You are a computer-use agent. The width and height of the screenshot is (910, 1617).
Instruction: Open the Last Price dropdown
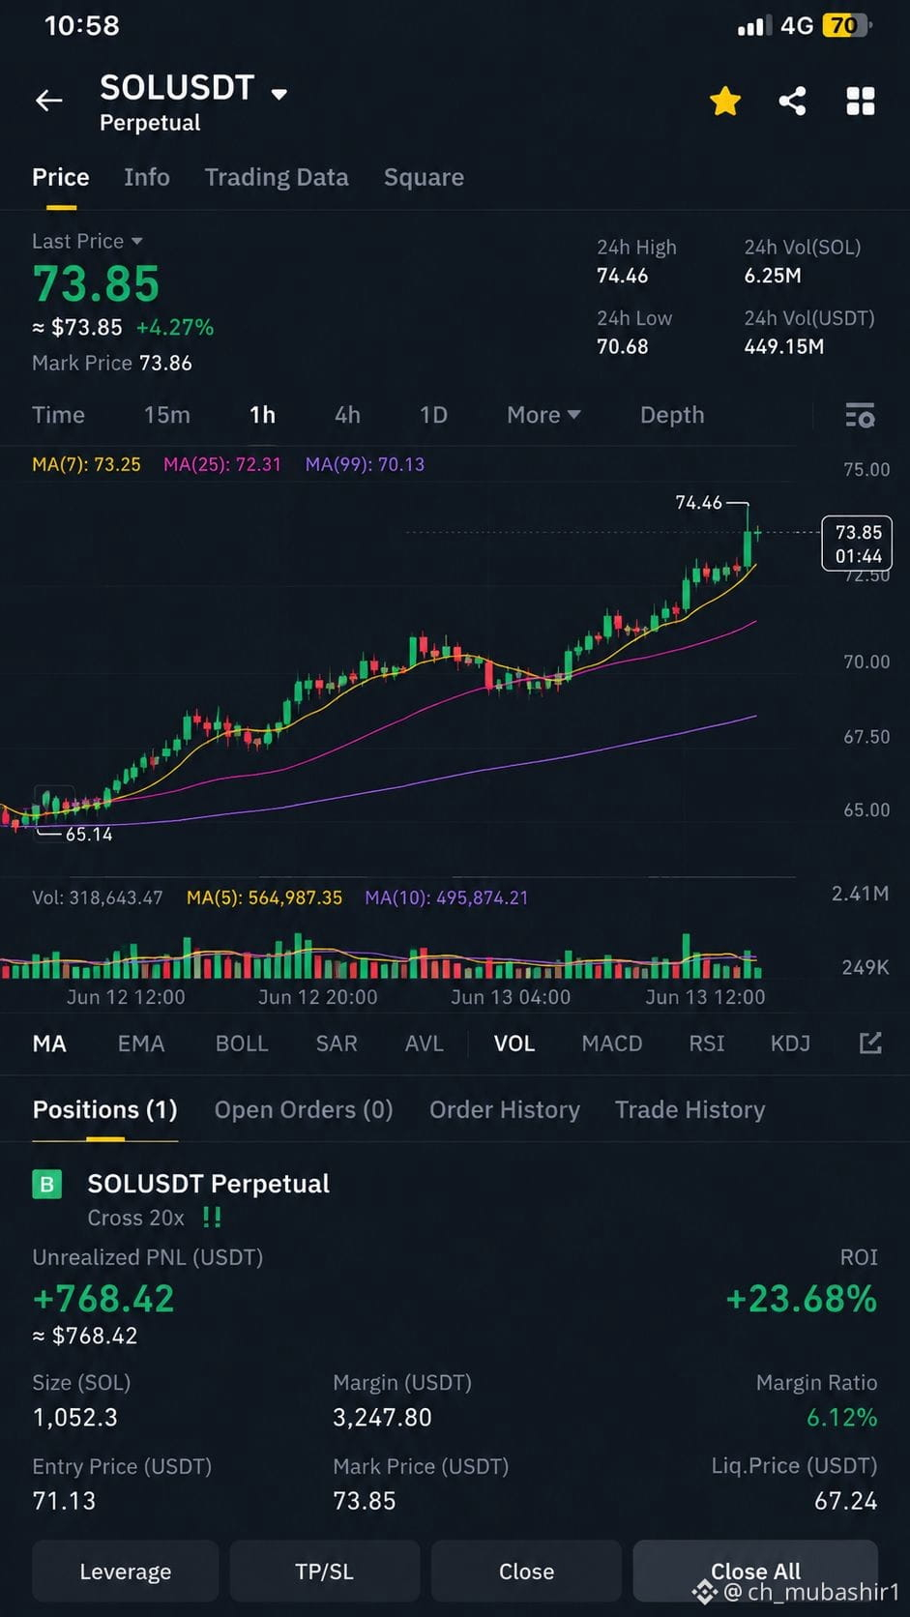point(87,241)
